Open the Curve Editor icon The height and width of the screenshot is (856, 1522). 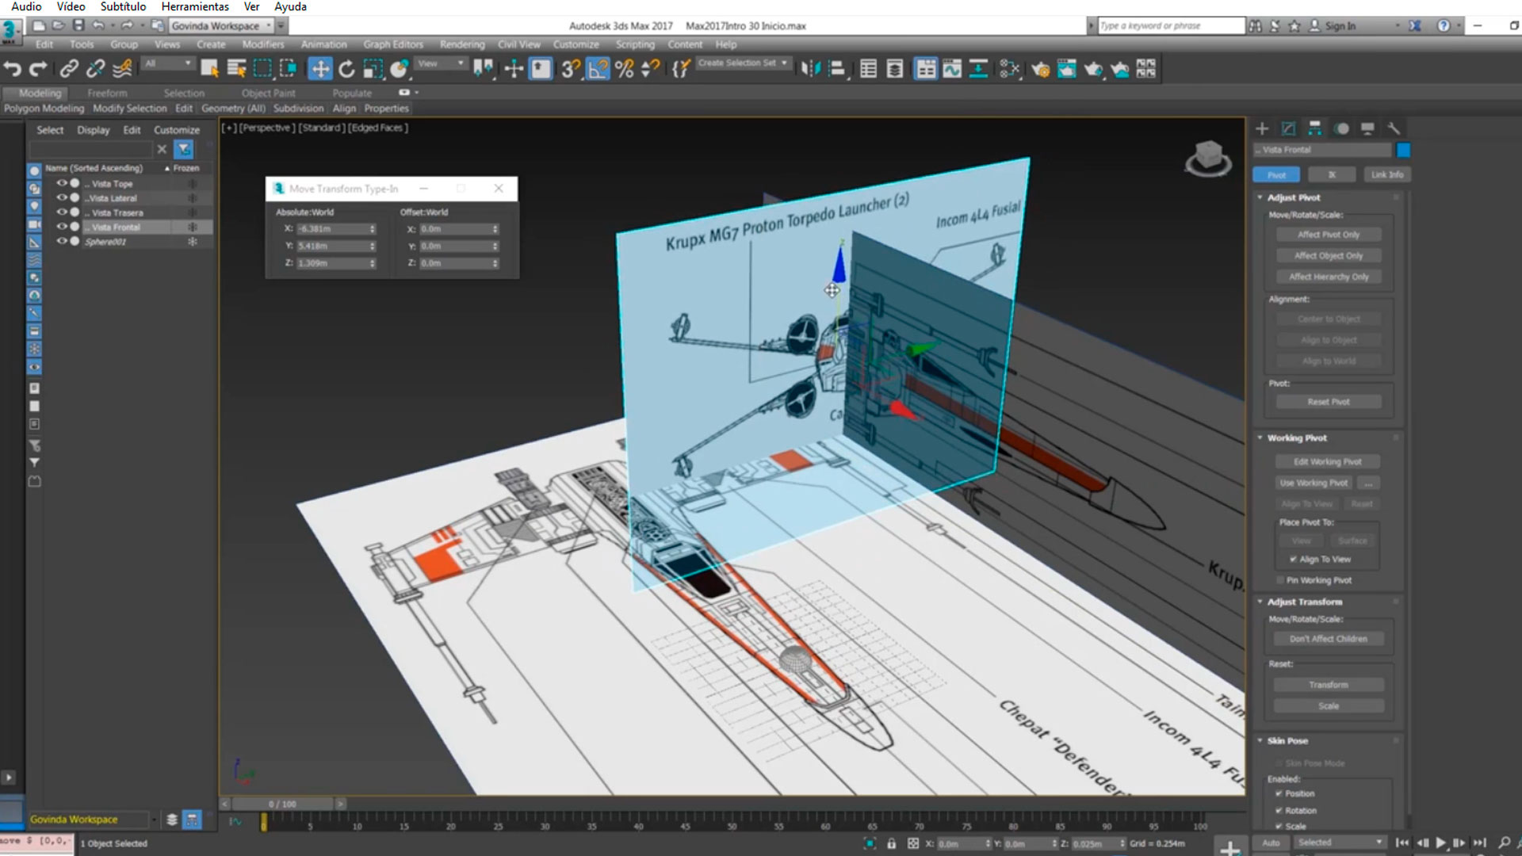click(952, 69)
